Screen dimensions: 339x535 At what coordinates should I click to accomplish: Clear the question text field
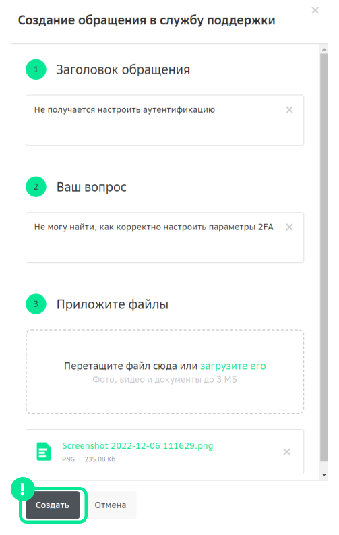click(289, 227)
